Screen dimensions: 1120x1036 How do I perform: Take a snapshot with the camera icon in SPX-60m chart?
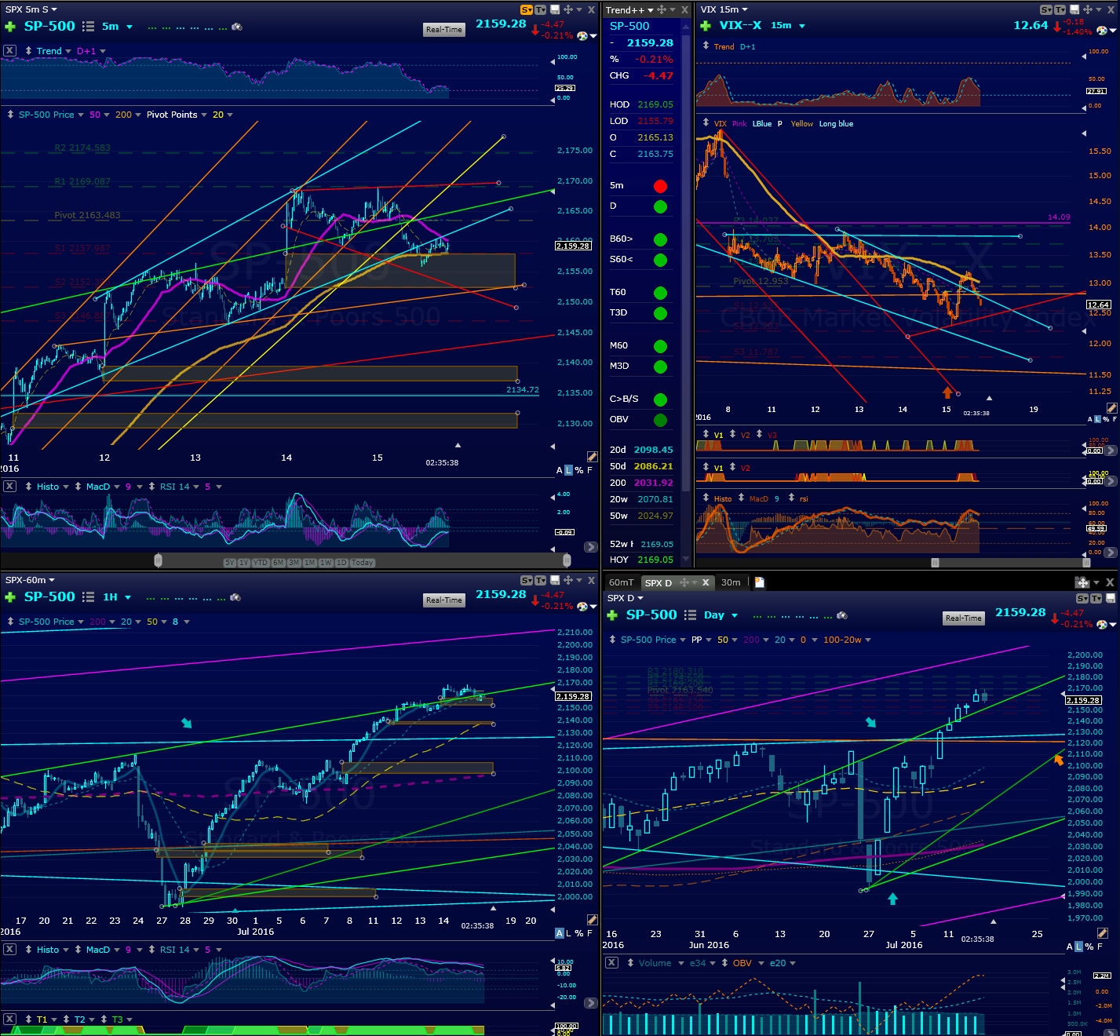236,597
